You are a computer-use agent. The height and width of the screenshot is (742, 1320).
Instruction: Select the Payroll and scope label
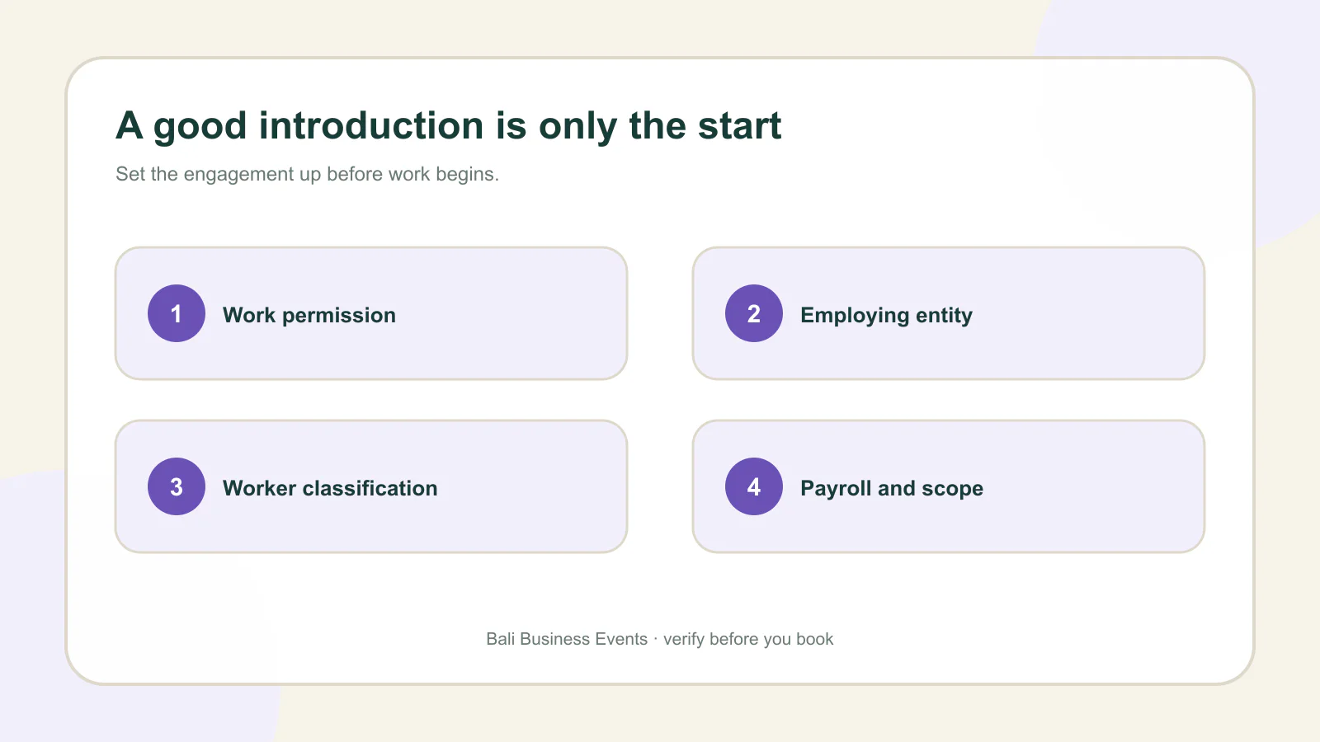click(x=892, y=488)
